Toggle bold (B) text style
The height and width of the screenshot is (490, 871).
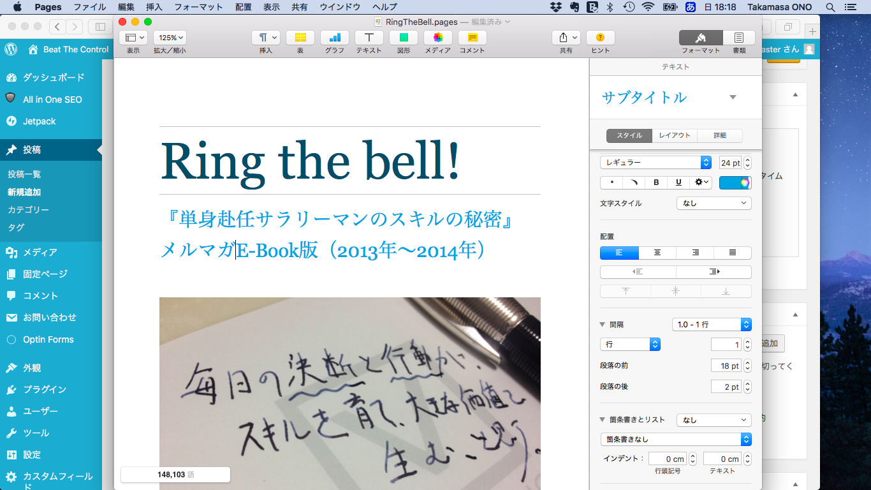coord(656,182)
